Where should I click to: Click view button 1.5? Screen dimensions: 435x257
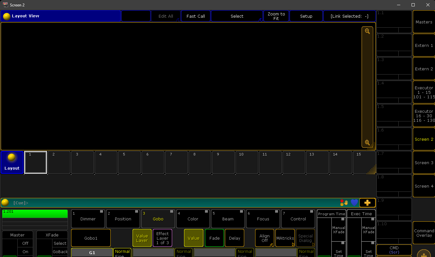(x=394, y=116)
